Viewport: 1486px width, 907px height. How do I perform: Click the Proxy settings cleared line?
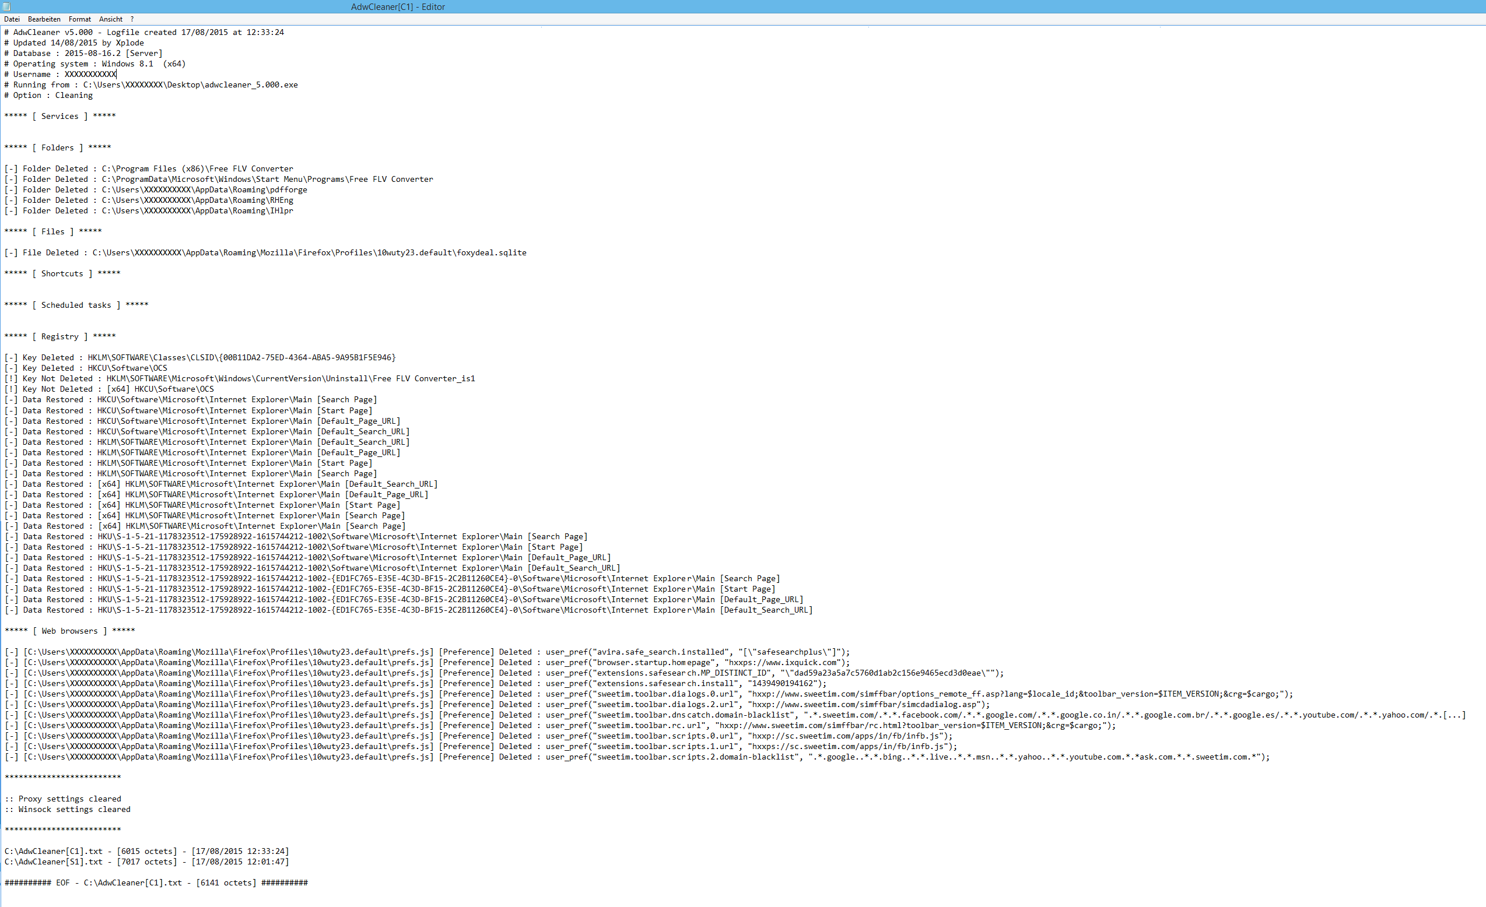[64, 799]
